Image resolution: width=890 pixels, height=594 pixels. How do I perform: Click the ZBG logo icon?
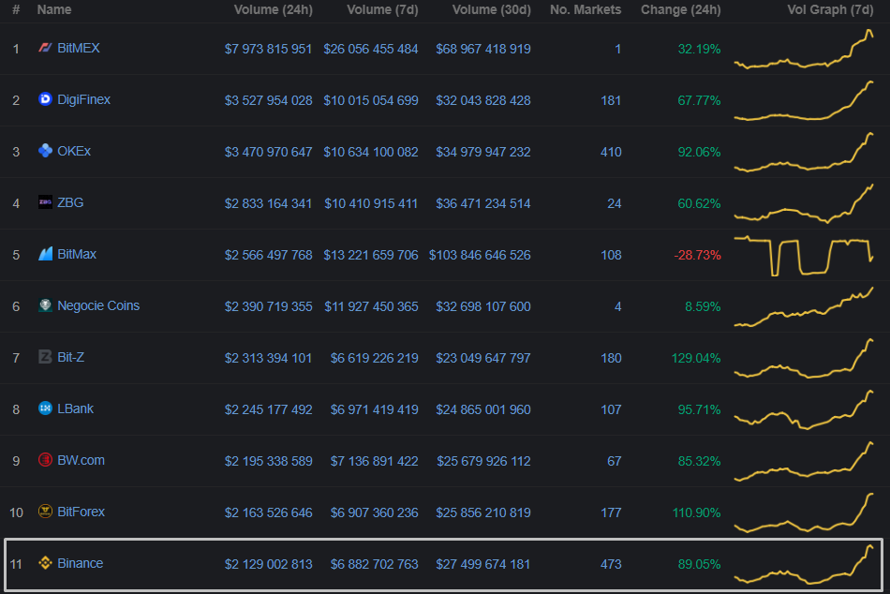45,202
